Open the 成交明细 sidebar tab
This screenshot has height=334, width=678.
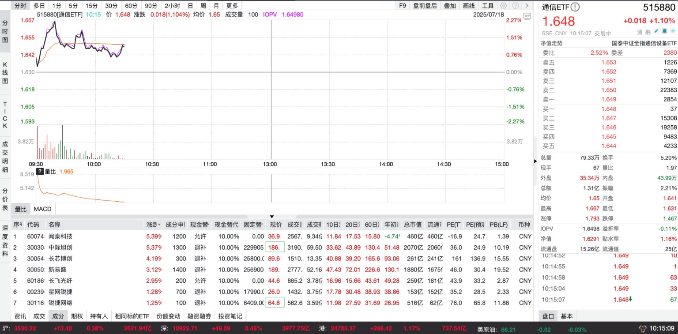coord(5,157)
